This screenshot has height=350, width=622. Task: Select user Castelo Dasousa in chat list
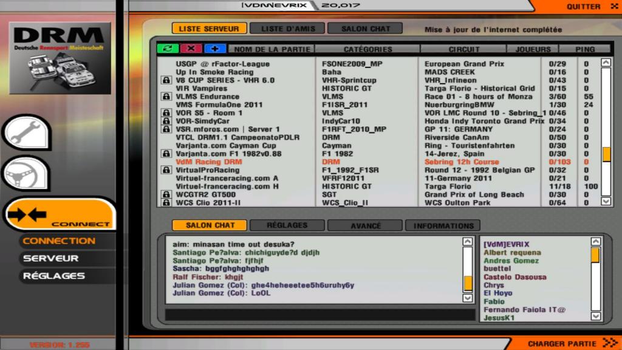(x=515, y=277)
